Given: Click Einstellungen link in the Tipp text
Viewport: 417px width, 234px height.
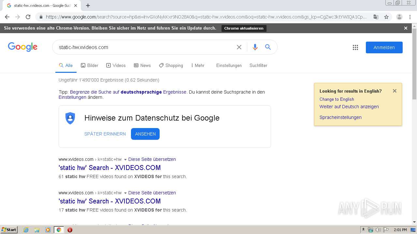Looking at the screenshot, I should point(72,97).
